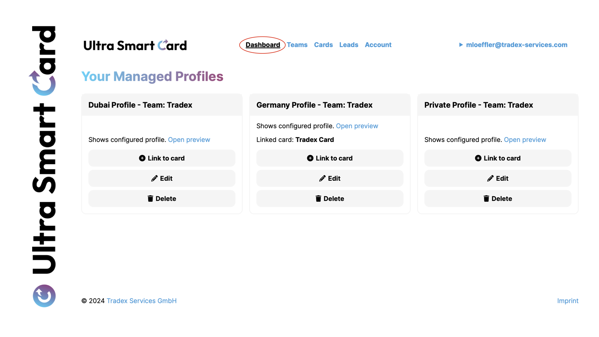Click the pencil icon on Dubai Profile's Edit

[x=154, y=178]
